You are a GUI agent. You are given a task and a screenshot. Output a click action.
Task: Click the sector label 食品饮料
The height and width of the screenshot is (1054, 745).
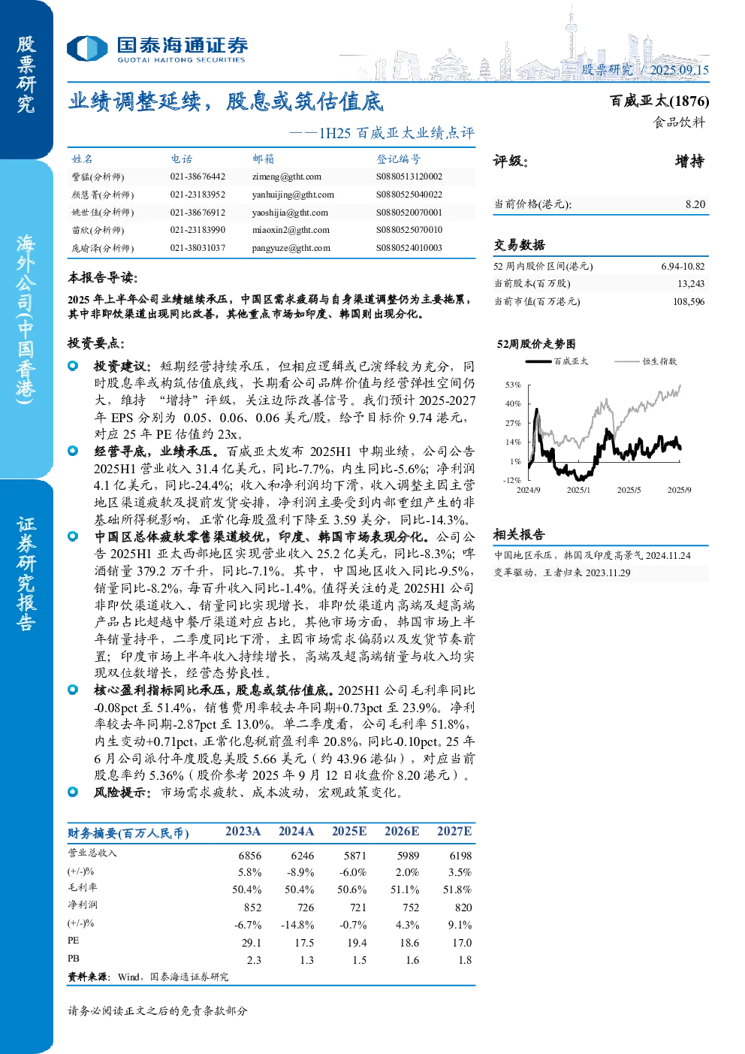pyautogui.click(x=679, y=122)
